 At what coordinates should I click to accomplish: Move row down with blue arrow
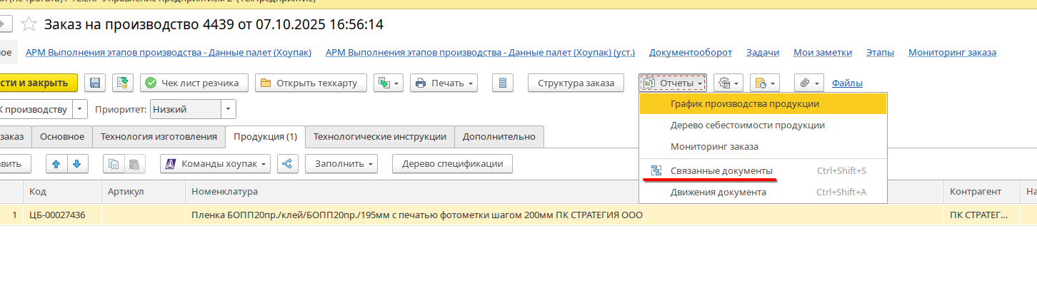tap(76, 164)
